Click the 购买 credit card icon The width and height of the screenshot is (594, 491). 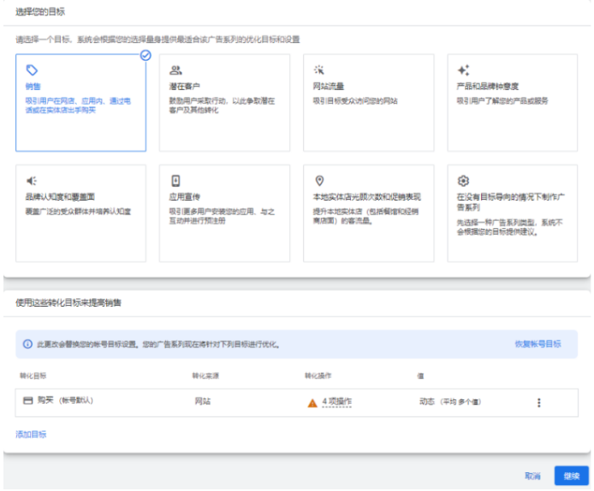(27, 401)
